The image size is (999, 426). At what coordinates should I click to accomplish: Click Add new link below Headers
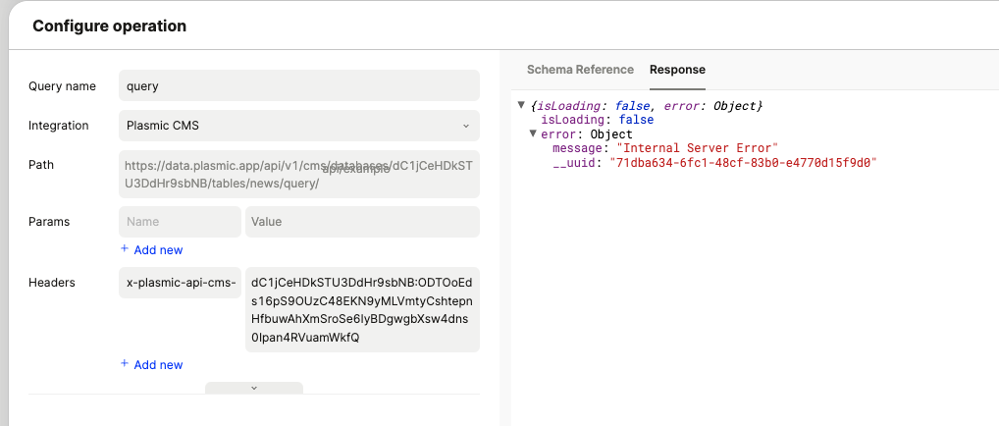pyautogui.click(x=158, y=365)
